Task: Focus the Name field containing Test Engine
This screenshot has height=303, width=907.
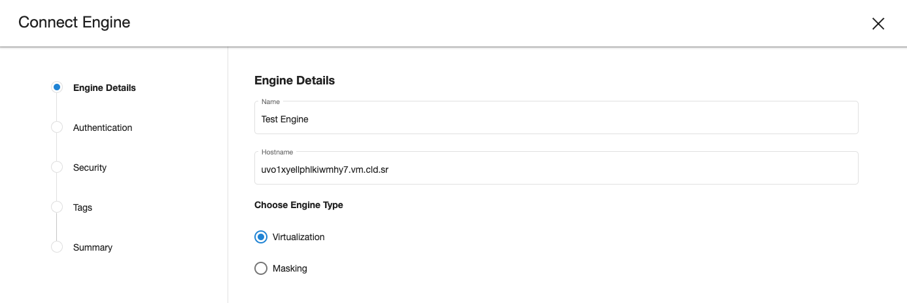Action: coord(556,119)
